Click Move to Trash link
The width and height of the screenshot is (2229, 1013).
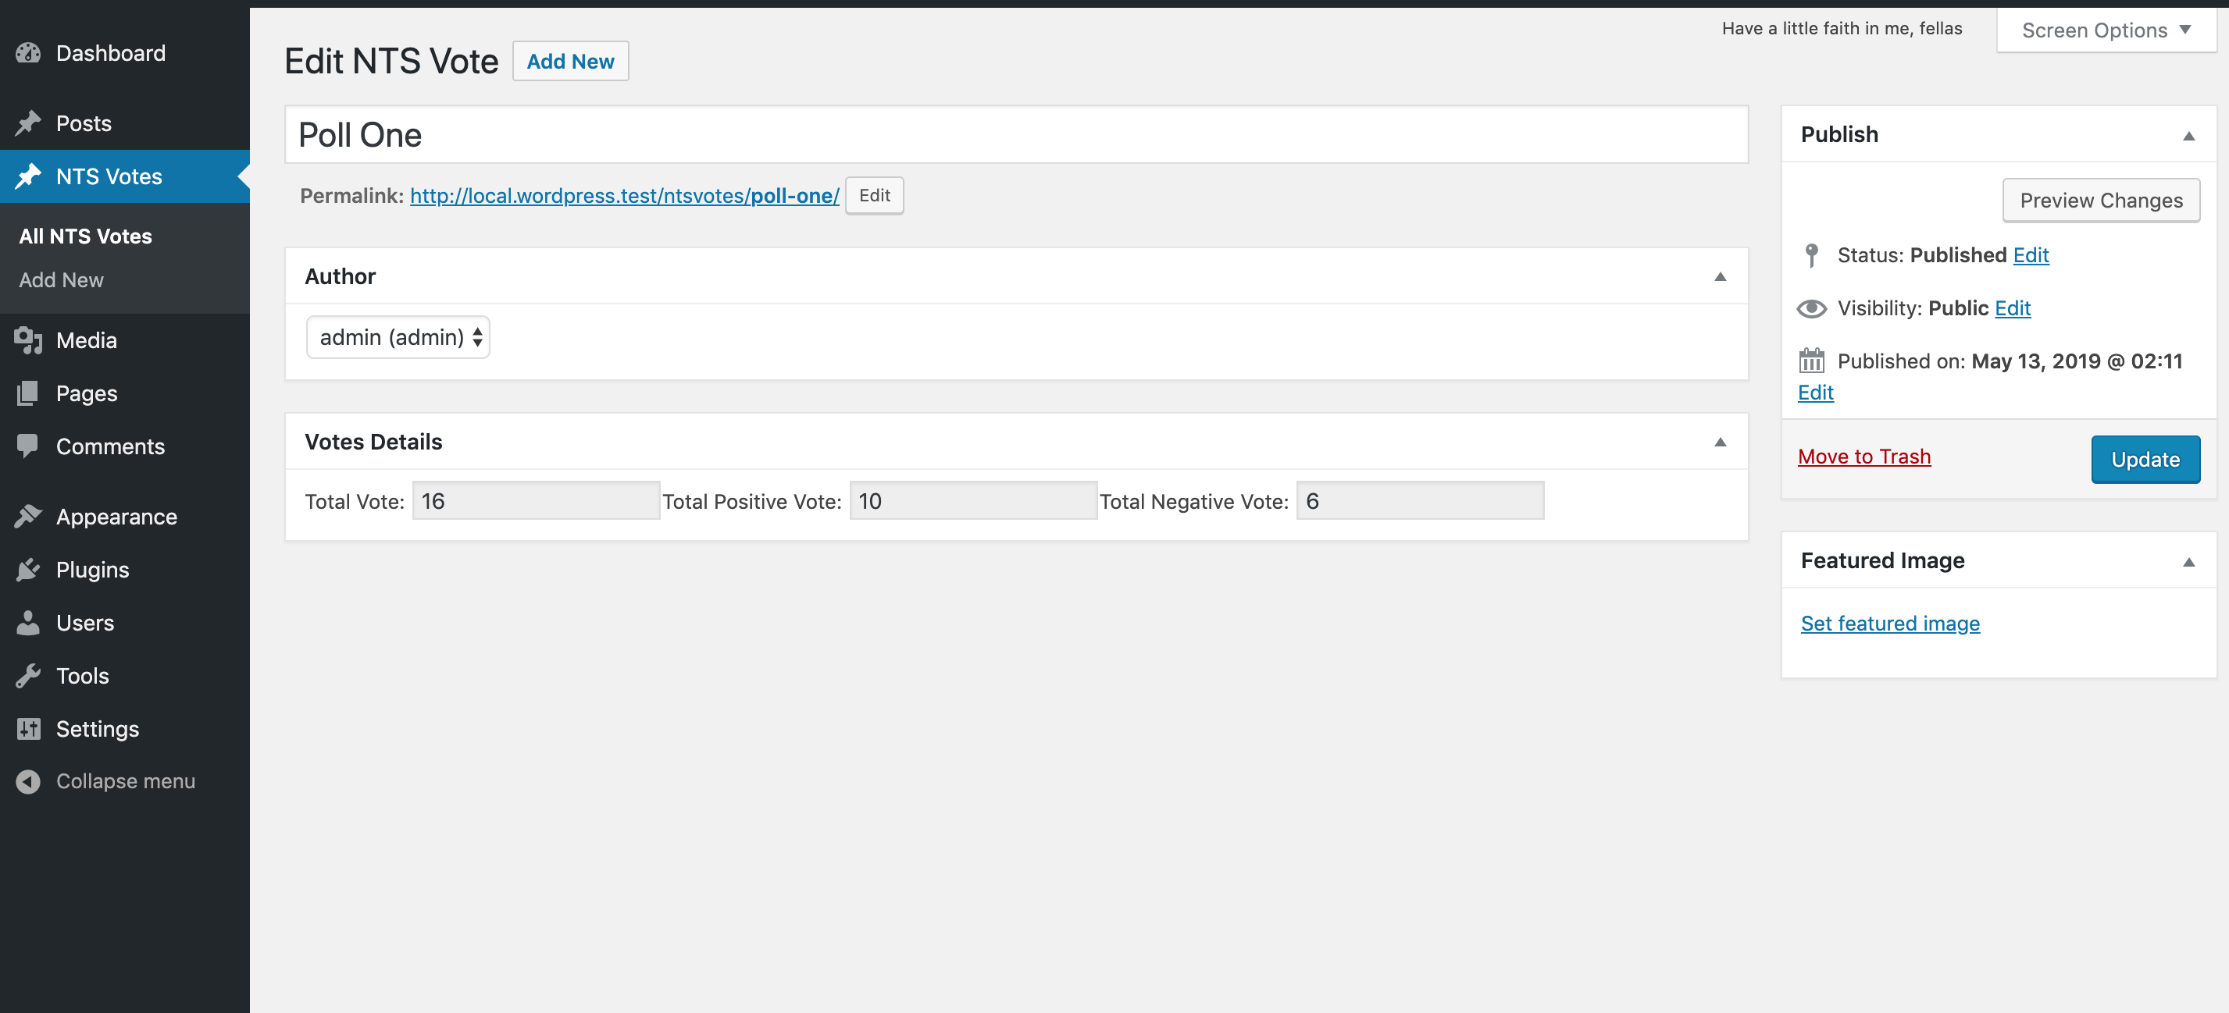point(1863,457)
